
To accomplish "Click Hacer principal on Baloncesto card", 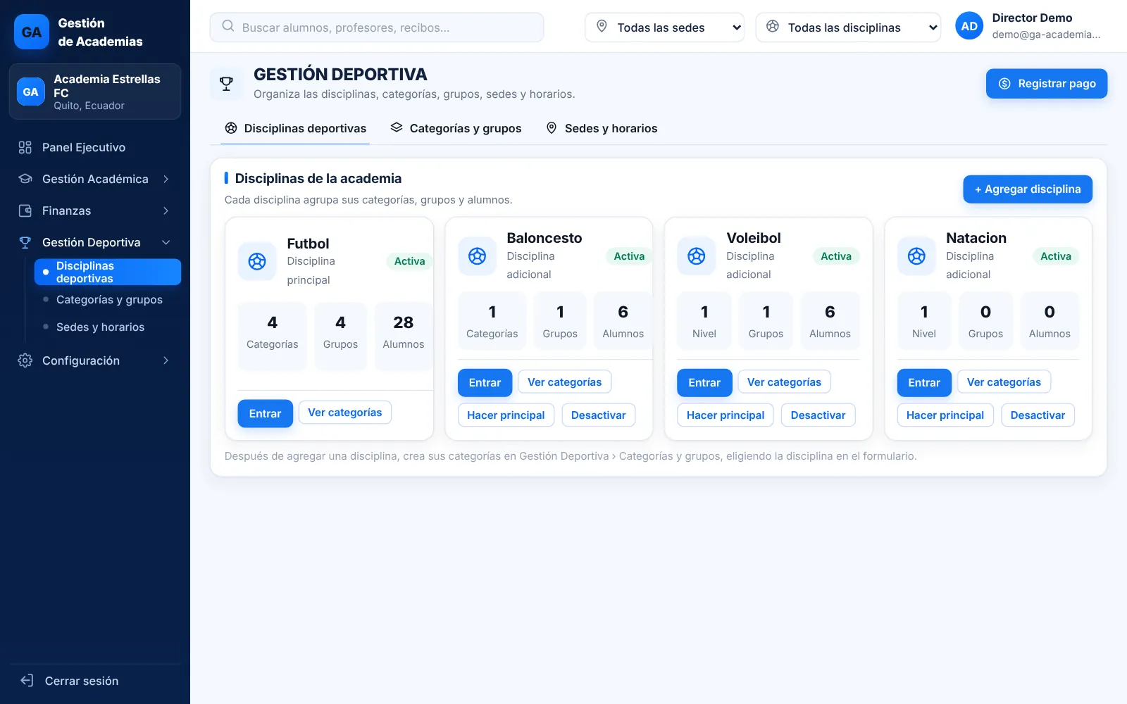I will coord(506,415).
